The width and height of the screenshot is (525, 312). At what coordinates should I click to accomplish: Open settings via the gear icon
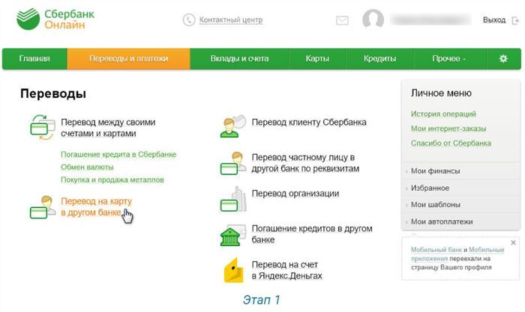[503, 59]
